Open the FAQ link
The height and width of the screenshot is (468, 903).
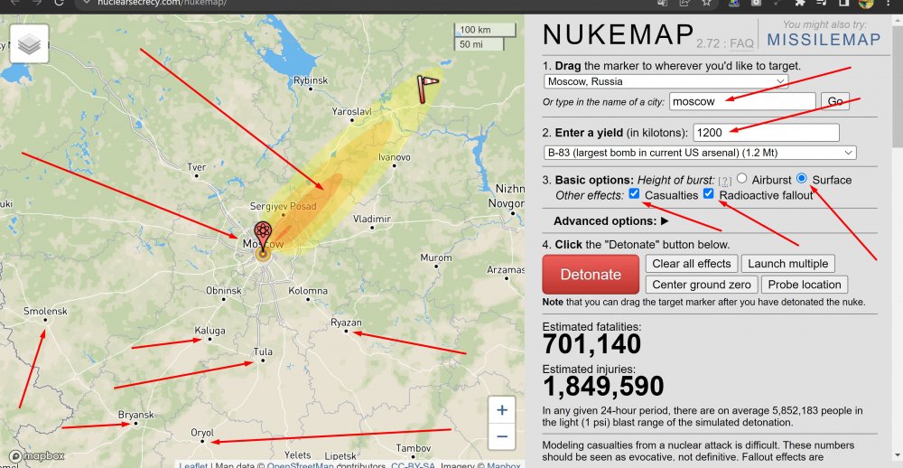tap(741, 43)
